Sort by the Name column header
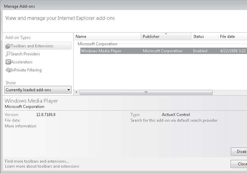 (x=107, y=37)
